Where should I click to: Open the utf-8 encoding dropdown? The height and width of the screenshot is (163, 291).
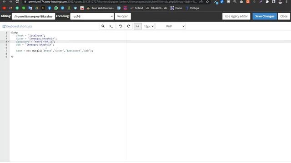coord(92,16)
